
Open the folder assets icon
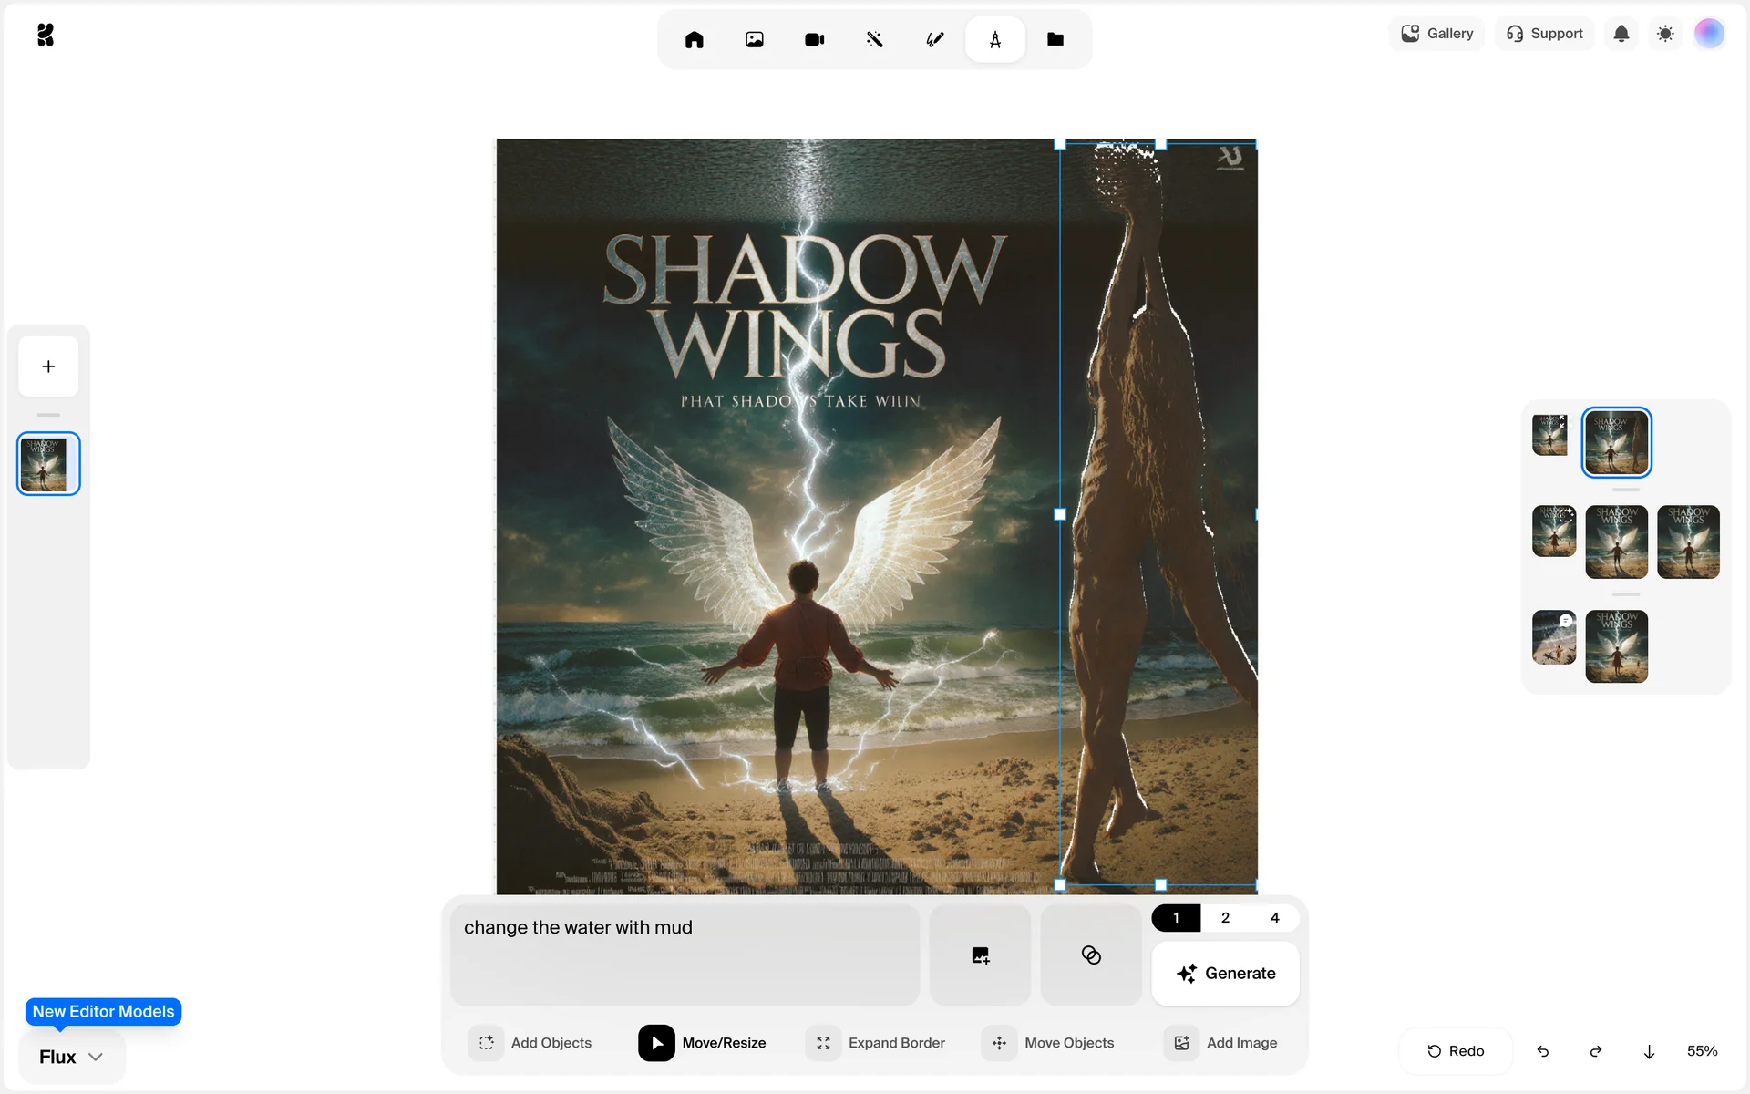coord(1055,39)
